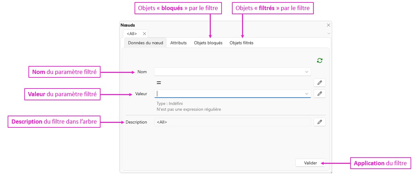This screenshot has width=414, height=176.
Task: Open the Objets bloqués tab
Action: [x=208, y=43]
